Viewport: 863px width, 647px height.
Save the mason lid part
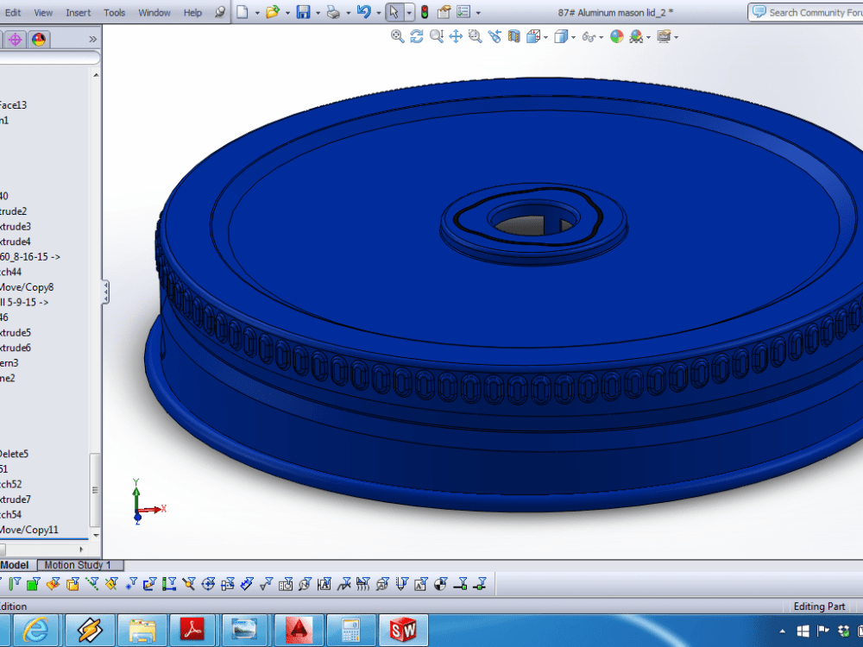[305, 10]
